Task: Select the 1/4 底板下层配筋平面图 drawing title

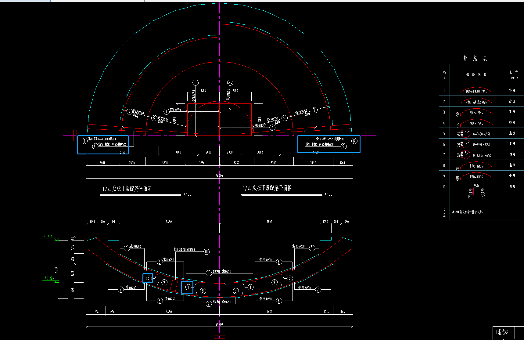Action: [x=267, y=188]
